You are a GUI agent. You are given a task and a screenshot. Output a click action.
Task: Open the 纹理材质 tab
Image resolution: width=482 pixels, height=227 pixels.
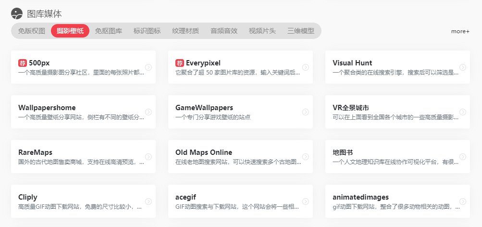tap(185, 31)
